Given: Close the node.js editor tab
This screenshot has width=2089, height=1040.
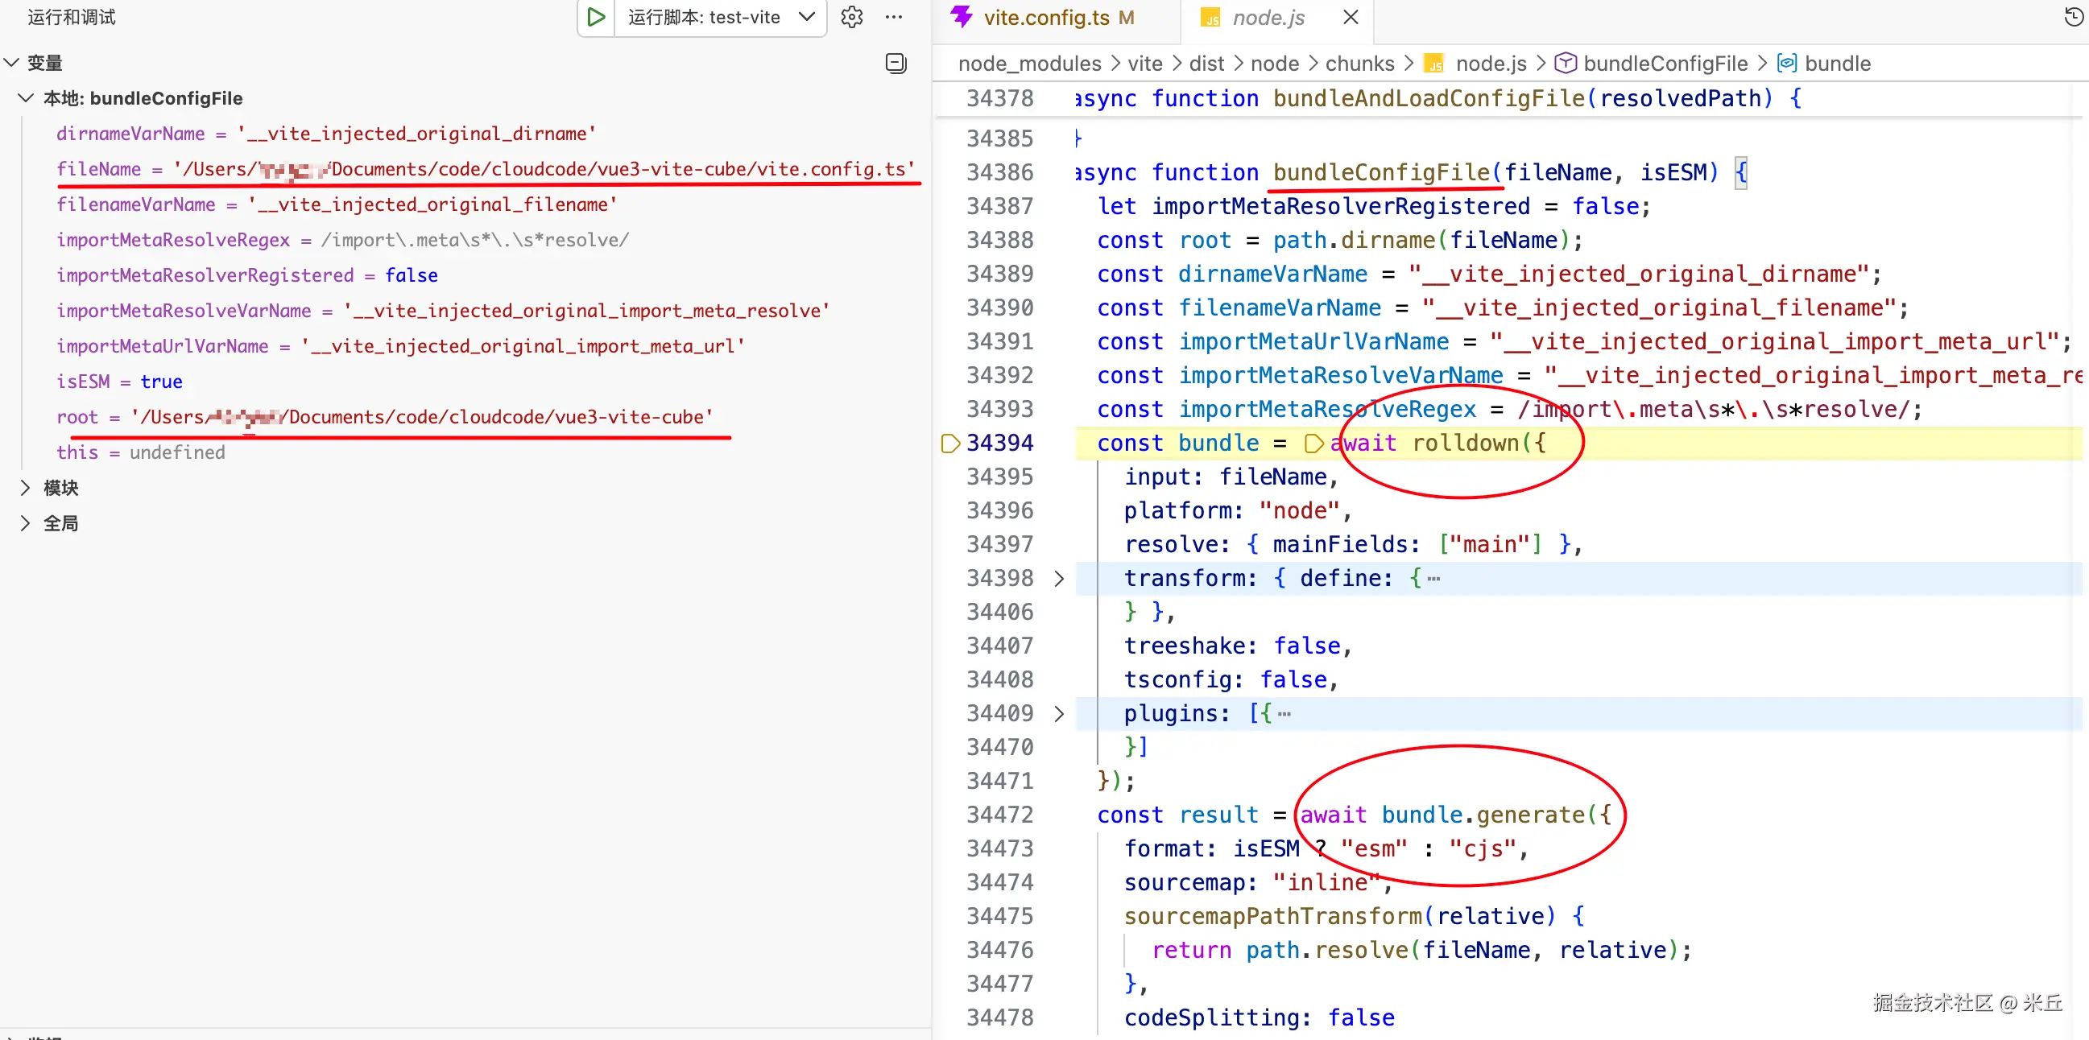Looking at the screenshot, I should coord(1351,17).
